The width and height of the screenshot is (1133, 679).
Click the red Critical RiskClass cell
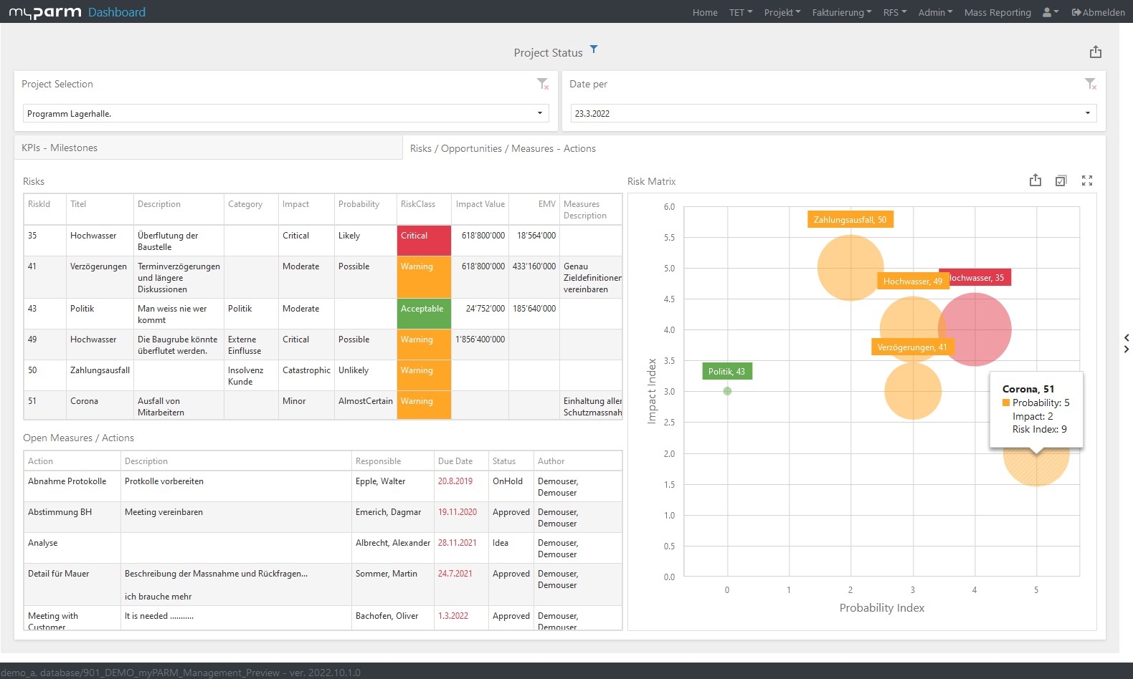pyautogui.click(x=424, y=241)
